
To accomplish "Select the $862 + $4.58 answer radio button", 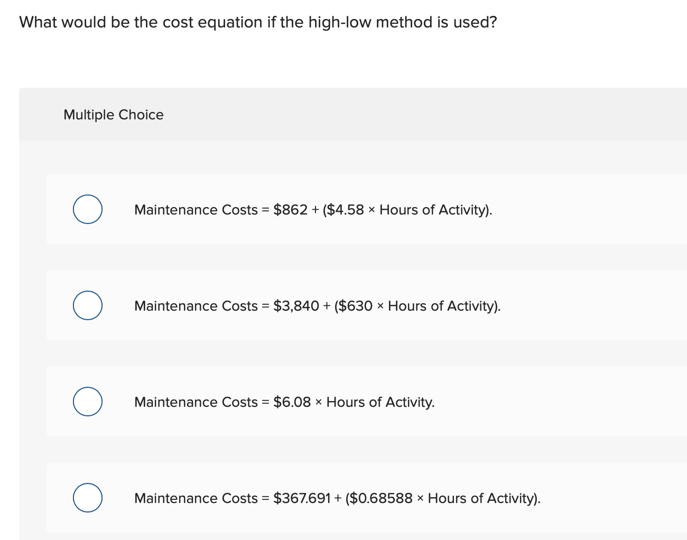I will point(88,209).
